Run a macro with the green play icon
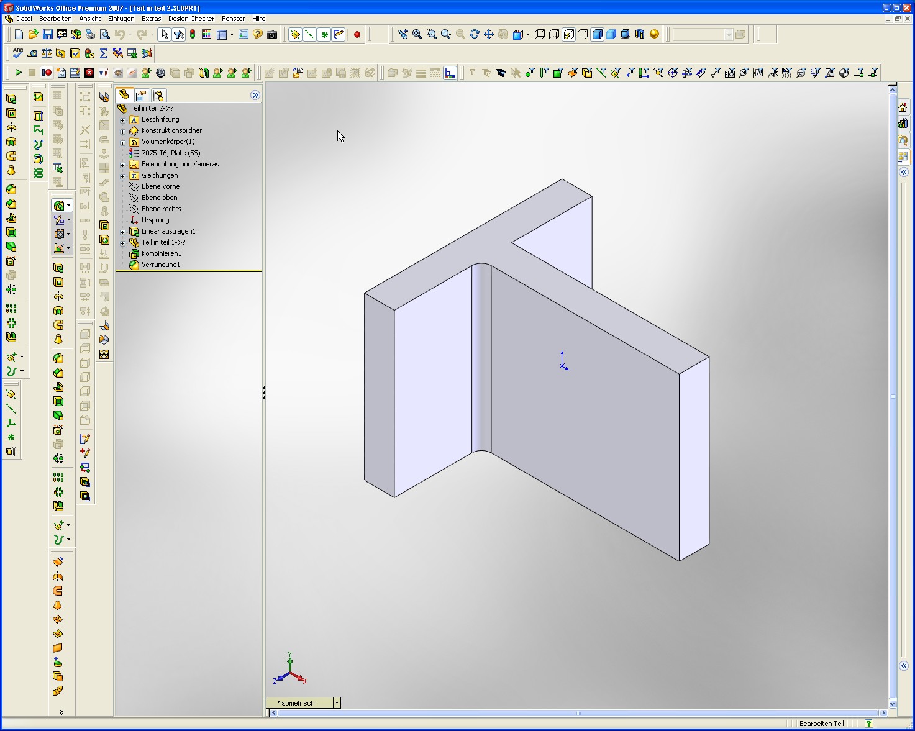The image size is (915, 731). coord(18,73)
